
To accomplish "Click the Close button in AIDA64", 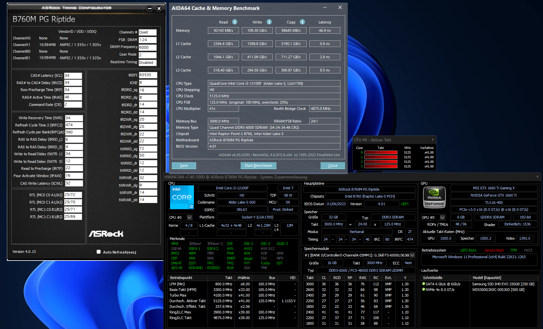I will 333,165.
